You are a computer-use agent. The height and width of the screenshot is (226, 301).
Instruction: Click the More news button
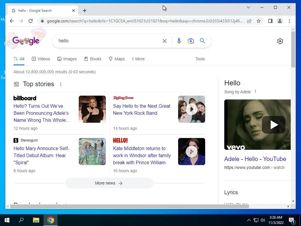109,183
